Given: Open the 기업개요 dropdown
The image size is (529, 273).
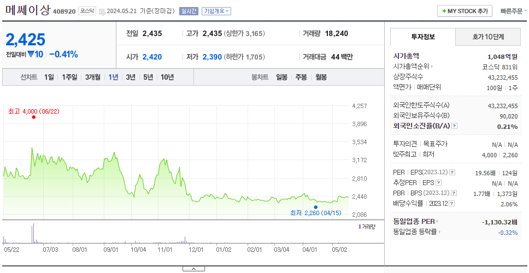Looking at the screenshot, I should click(x=216, y=11).
